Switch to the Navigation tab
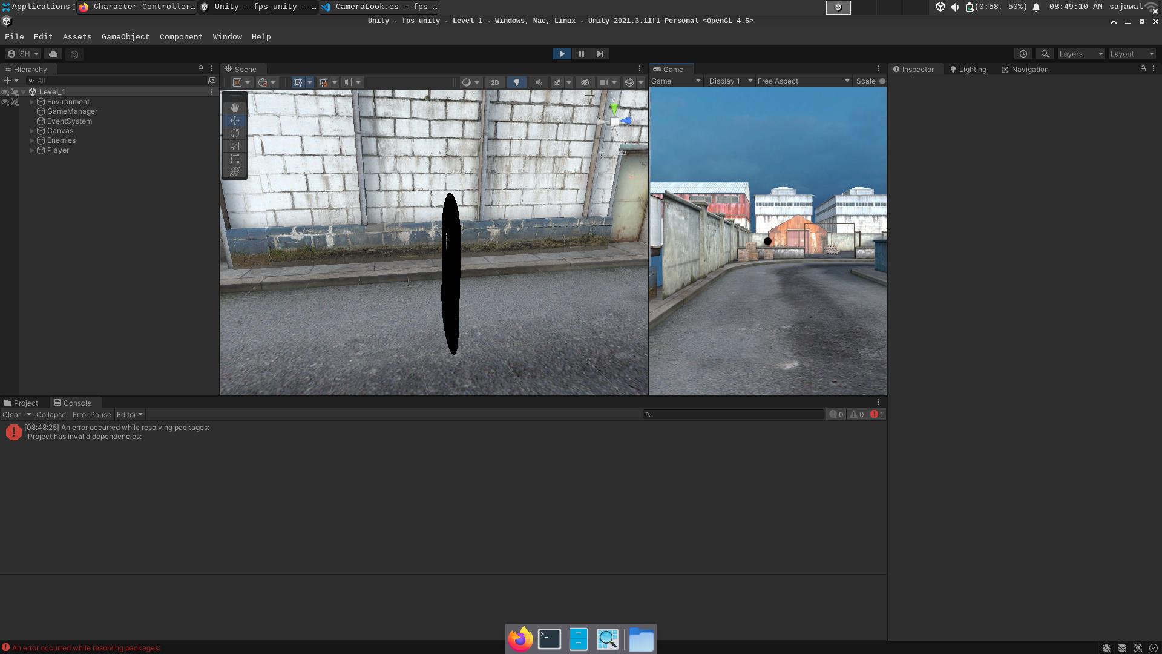 pyautogui.click(x=1025, y=70)
